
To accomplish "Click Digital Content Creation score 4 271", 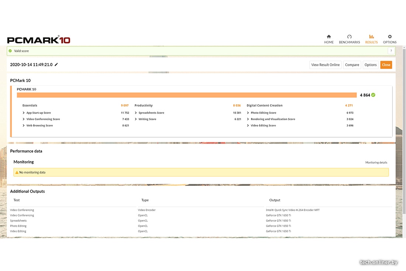I will pos(349,105).
